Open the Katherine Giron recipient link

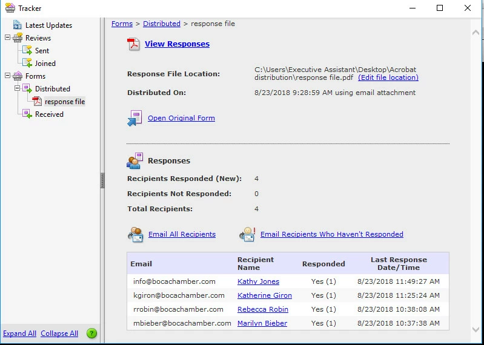point(264,295)
